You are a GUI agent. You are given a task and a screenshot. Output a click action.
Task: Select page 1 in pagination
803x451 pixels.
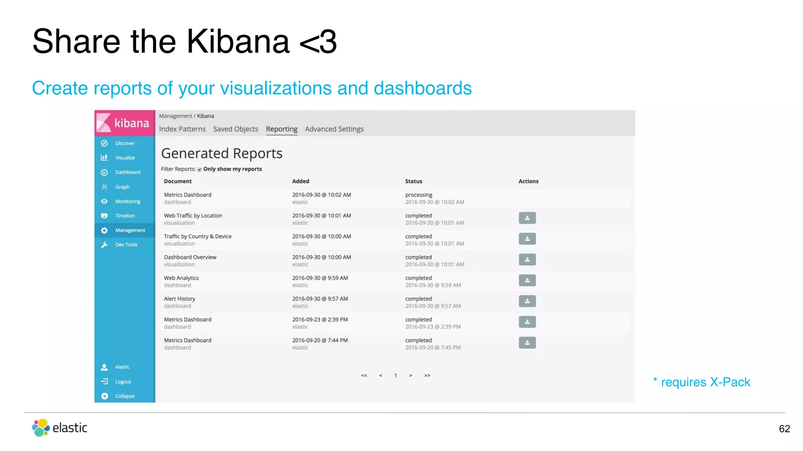click(x=395, y=375)
